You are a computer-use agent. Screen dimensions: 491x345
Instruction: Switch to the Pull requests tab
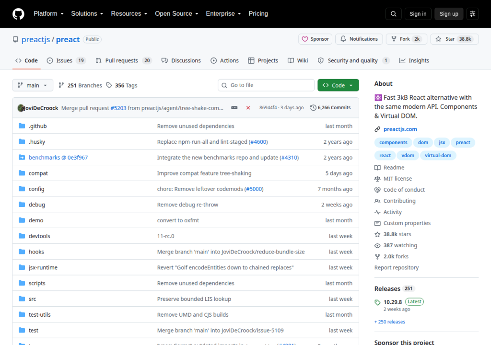pyautogui.click(x=124, y=60)
